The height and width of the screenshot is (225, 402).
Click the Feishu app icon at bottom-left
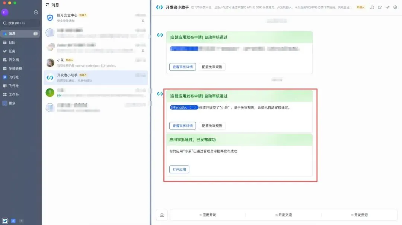click(x=5, y=221)
